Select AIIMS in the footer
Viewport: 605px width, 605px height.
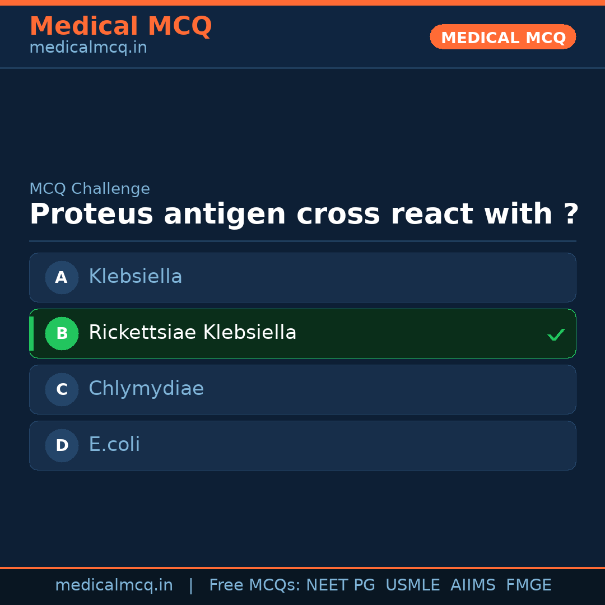[x=473, y=585]
